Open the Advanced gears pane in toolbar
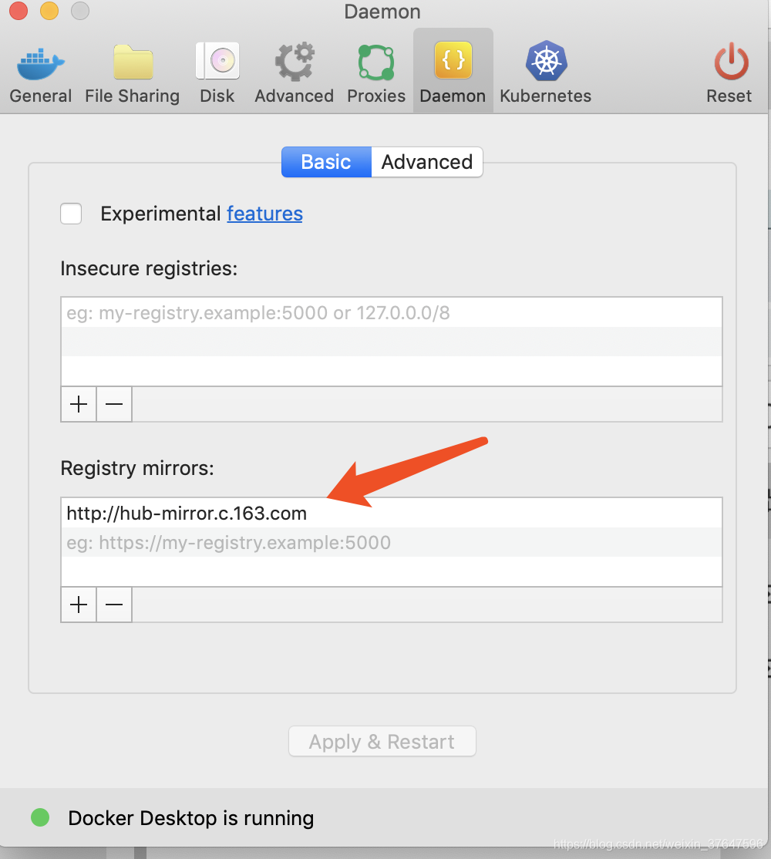The height and width of the screenshot is (859, 771). (294, 72)
